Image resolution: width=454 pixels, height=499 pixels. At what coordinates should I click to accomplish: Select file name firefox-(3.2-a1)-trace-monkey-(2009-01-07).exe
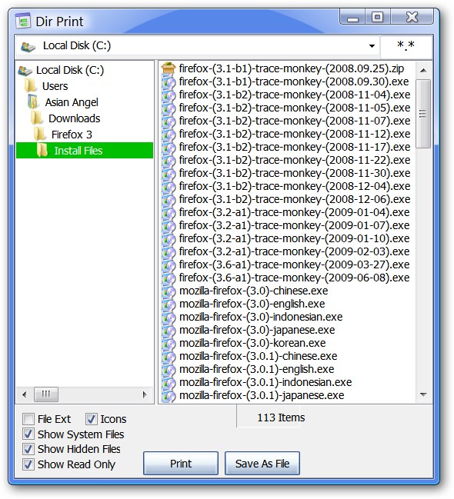[295, 225]
